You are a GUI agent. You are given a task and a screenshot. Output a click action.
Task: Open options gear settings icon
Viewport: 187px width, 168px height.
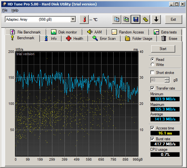[x=146, y=19]
